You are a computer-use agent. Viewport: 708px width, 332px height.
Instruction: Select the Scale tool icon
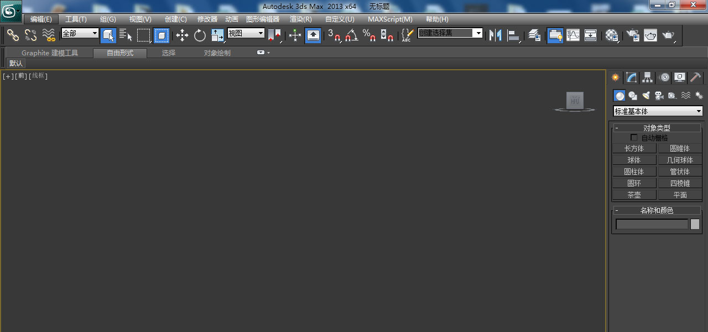pos(218,35)
